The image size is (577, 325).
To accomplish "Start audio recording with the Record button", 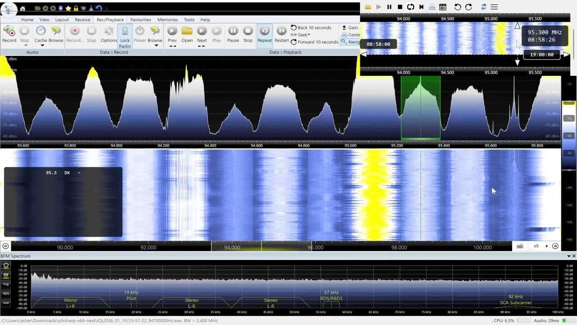I will (9, 34).
